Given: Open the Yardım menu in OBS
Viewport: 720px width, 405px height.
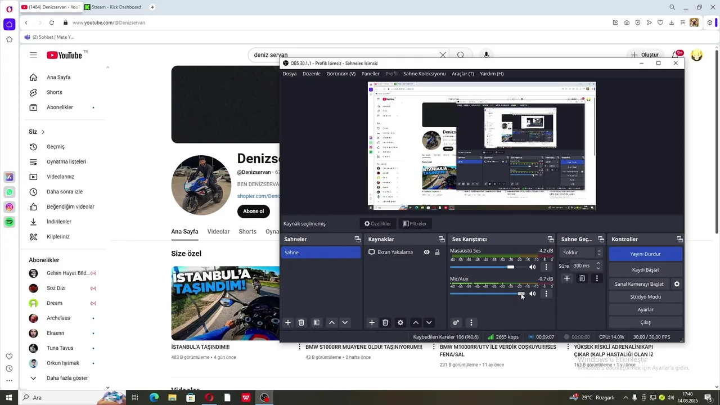Looking at the screenshot, I should click(492, 74).
